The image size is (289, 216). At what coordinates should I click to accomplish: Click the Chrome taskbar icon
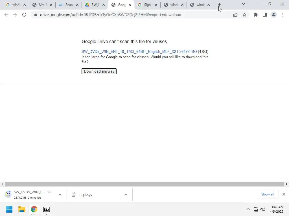(34, 209)
